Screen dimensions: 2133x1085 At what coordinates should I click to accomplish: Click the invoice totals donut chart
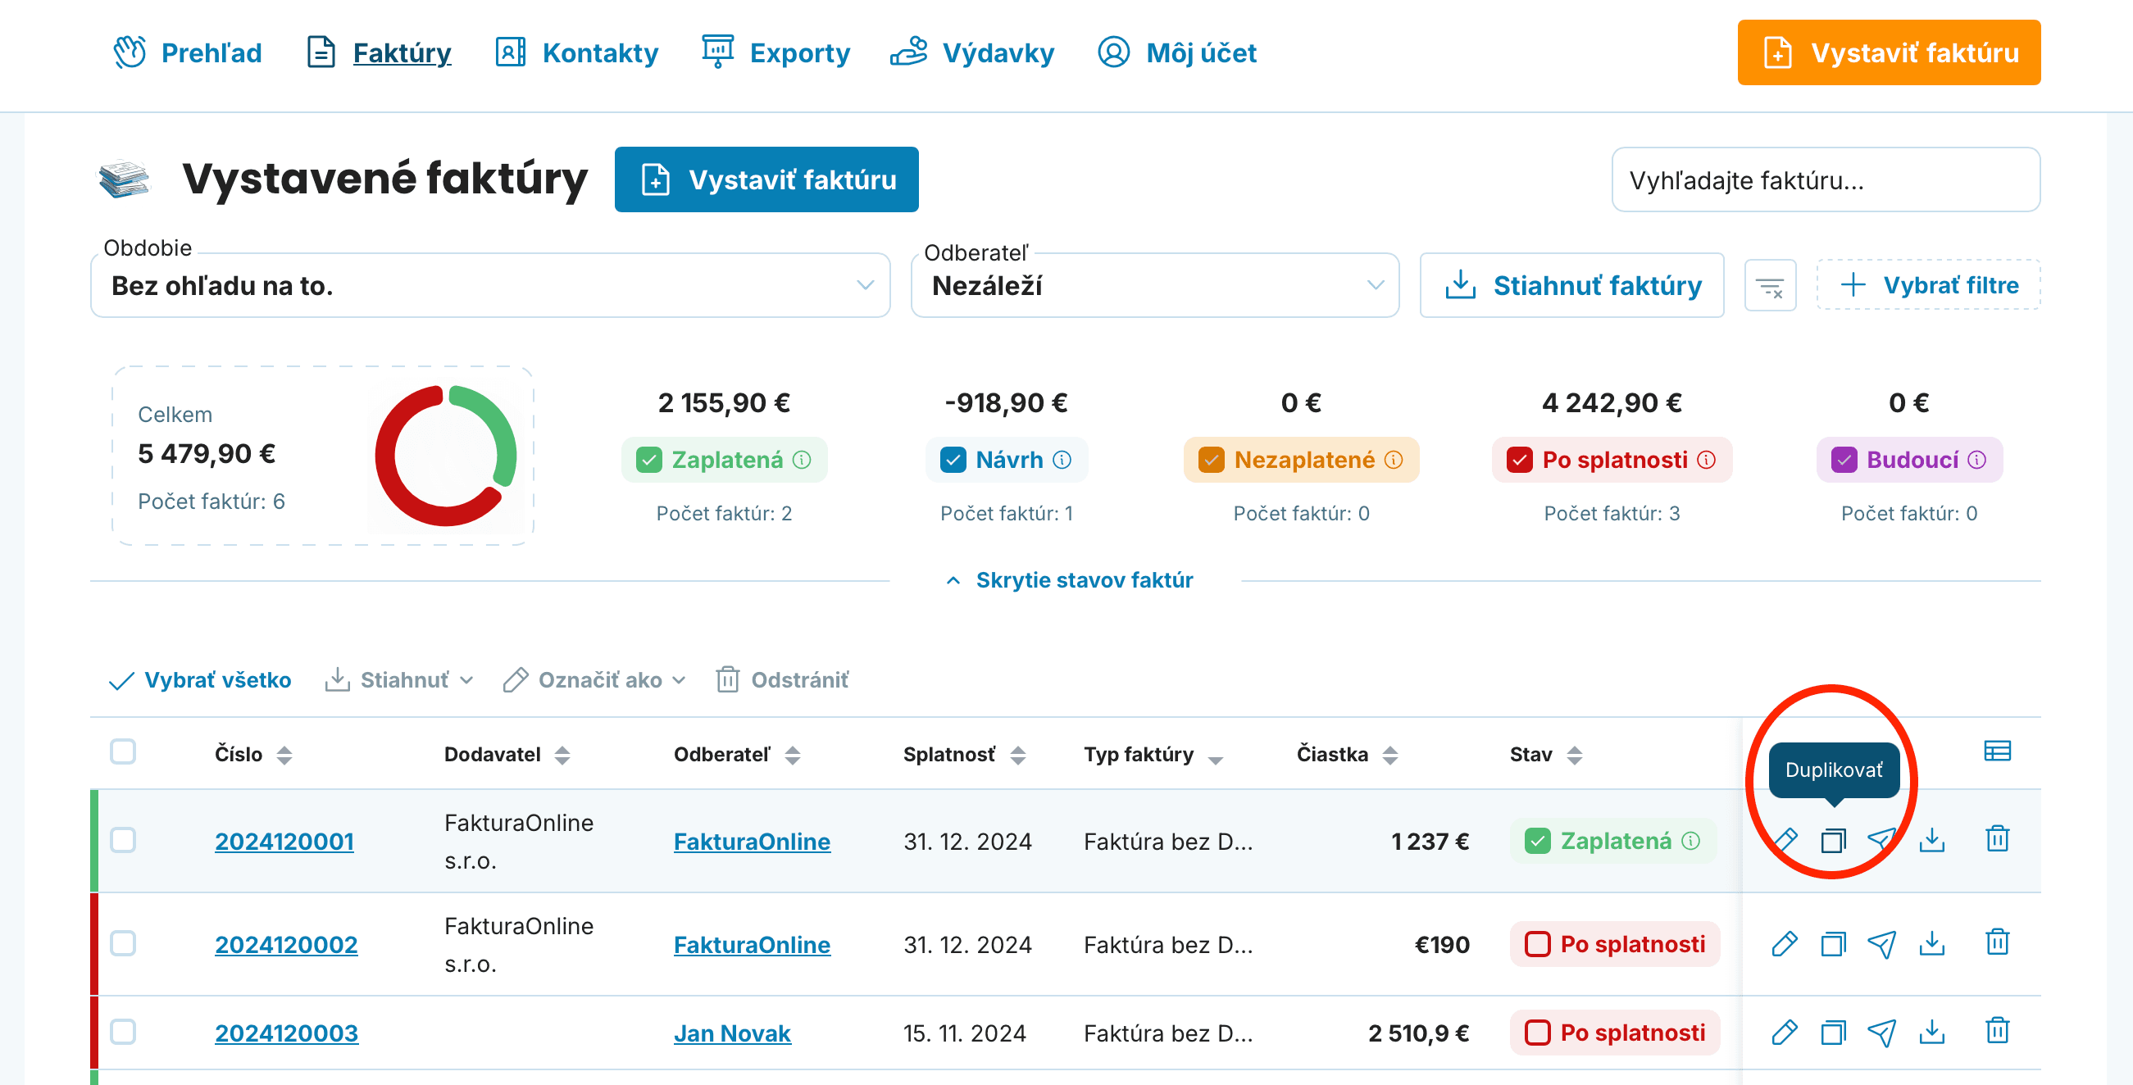tap(446, 456)
